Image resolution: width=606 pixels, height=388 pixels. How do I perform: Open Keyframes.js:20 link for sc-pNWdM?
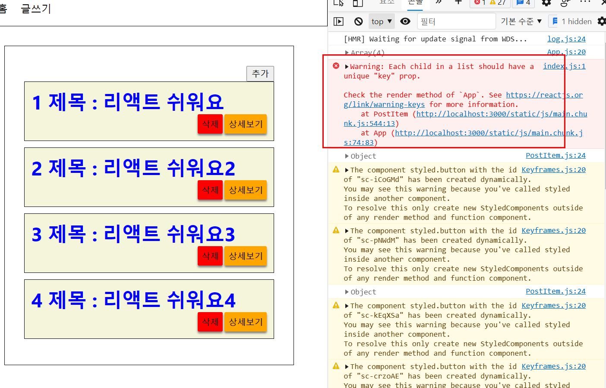tap(553, 230)
